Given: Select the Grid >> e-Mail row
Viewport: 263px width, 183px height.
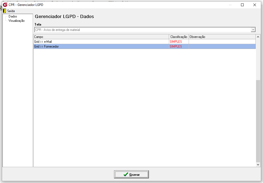Looking at the screenshot, I should coord(144,42).
